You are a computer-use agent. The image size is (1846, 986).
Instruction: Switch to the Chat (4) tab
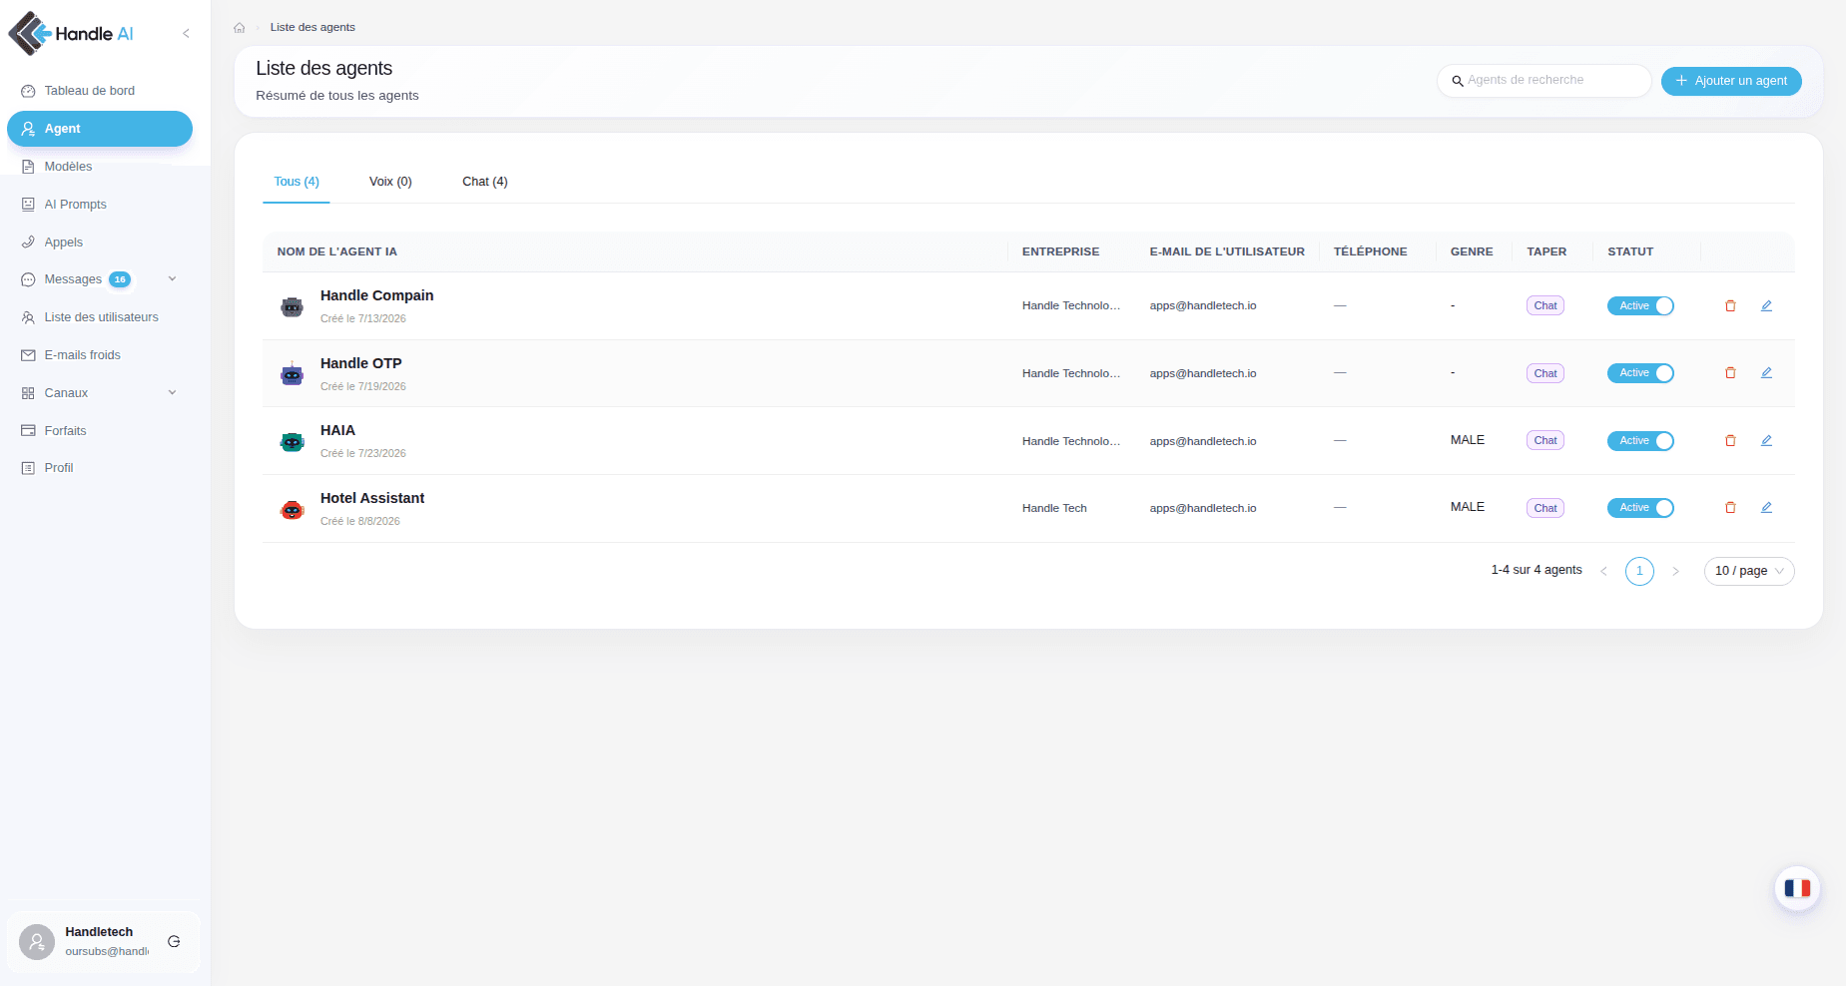point(485,182)
